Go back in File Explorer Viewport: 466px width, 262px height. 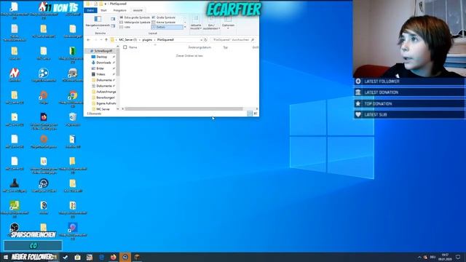coord(89,40)
